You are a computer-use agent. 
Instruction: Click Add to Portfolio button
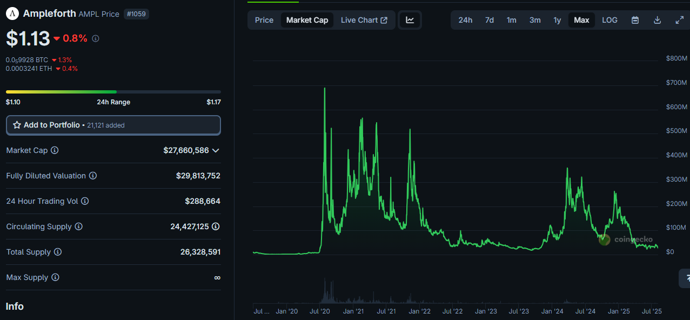pyautogui.click(x=113, y=125)
